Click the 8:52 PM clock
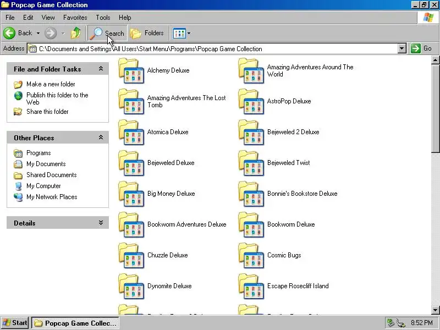Screen dimensions: 440x330 [x=421, y=323]
